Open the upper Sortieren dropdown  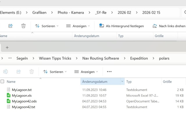[x=46, y=26]
